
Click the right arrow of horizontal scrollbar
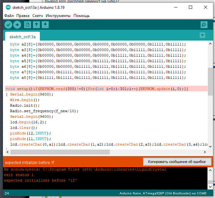[205, 152]
